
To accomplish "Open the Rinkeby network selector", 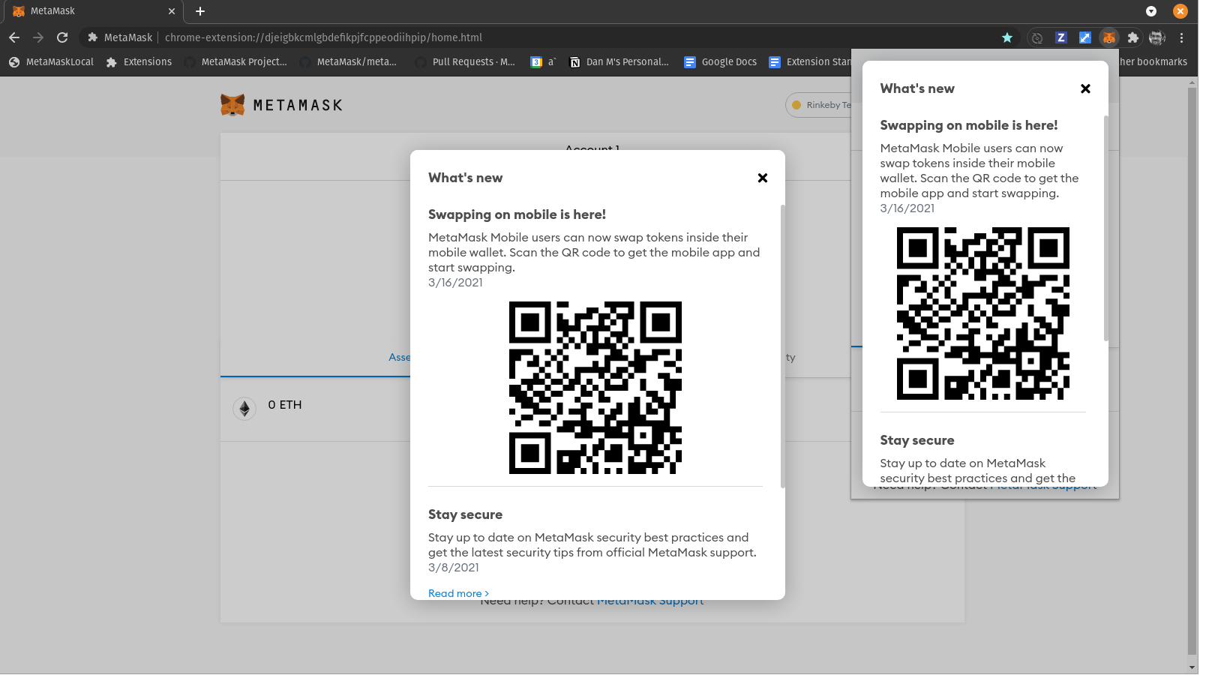I will [x=819, y=105].
